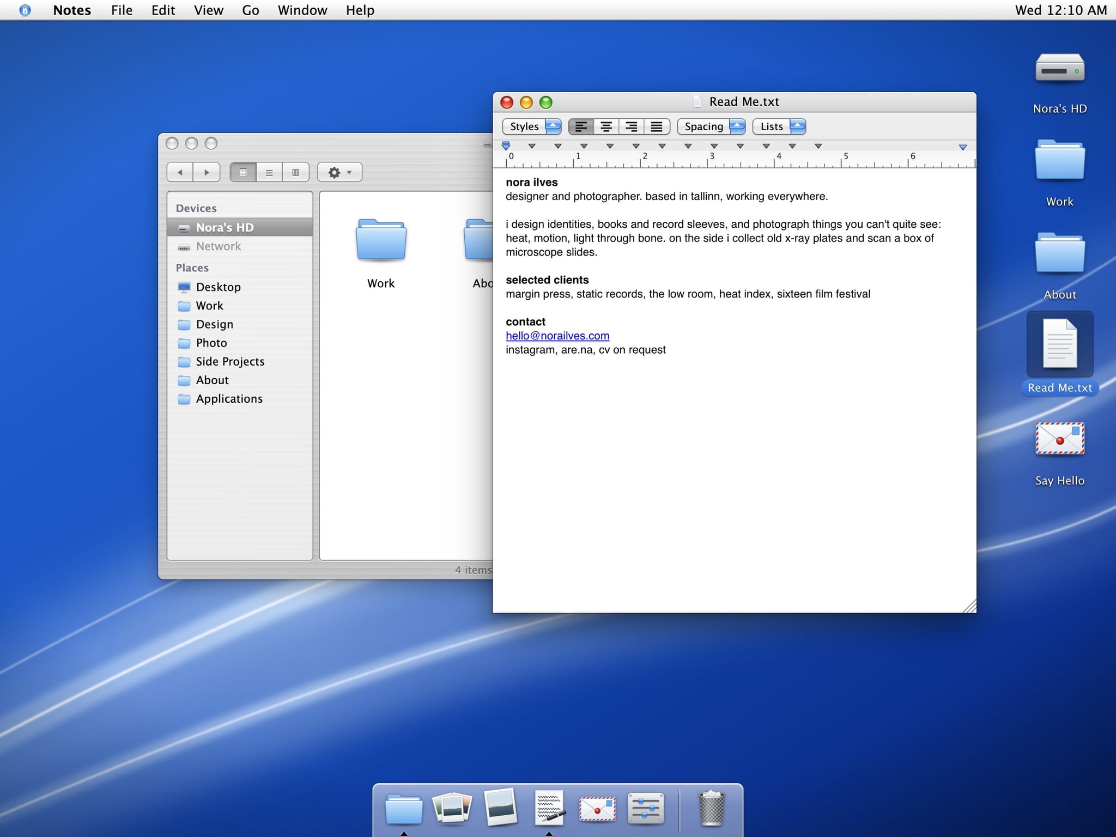Open Applications in Places sidebar
Image resolution: width=1116 pixels, height=837 pixels.
(x=240, y=398)
